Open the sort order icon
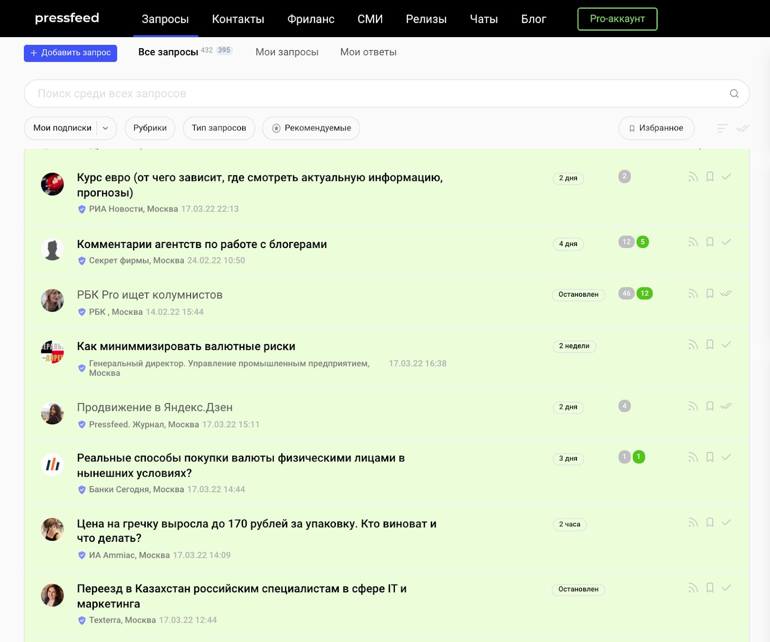Viewport: 770px width, 642px height. (x=722, y=128)
